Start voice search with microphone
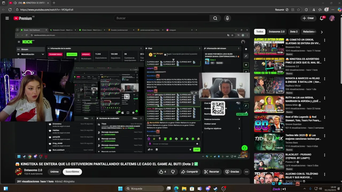The width and height of the screenshot is (342, 192). (x=227, y=18)
